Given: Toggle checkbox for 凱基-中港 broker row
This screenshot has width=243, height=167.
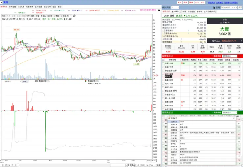Looking at the screenshot, I should tap(163, 67).
